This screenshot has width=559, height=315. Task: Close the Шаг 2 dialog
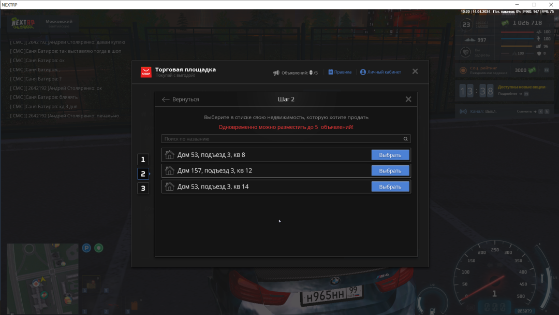(408, 99)
